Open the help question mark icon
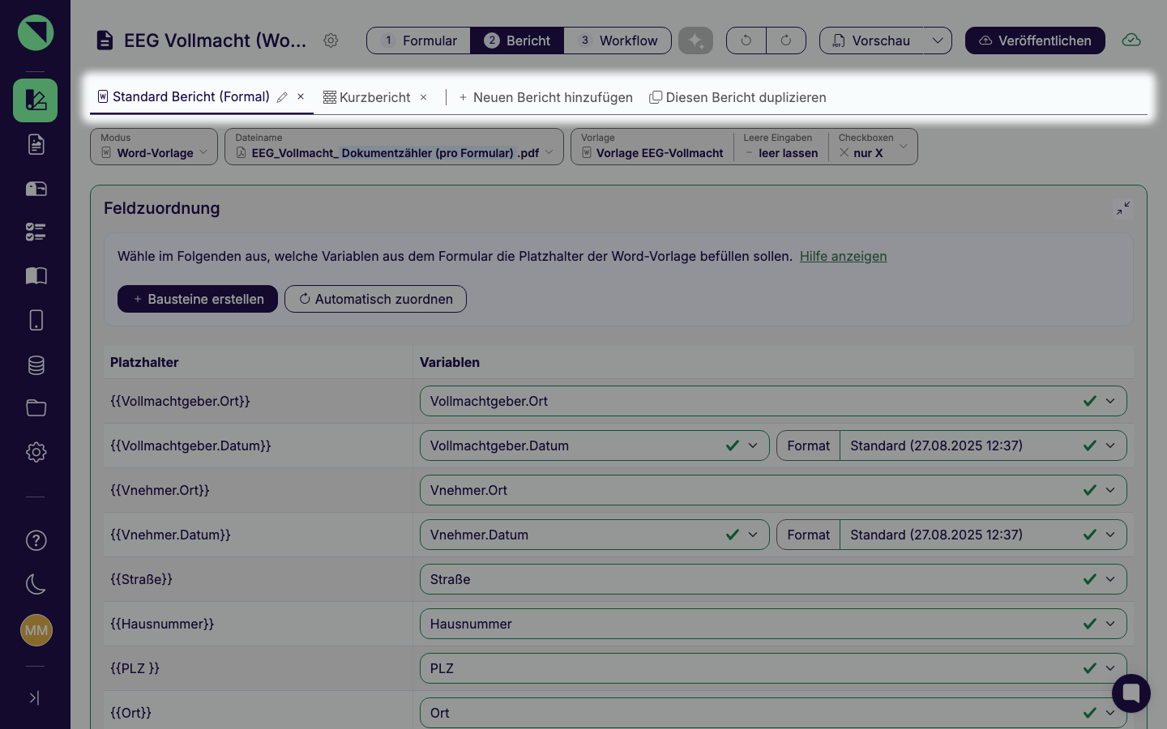 (x=36, y=540)
